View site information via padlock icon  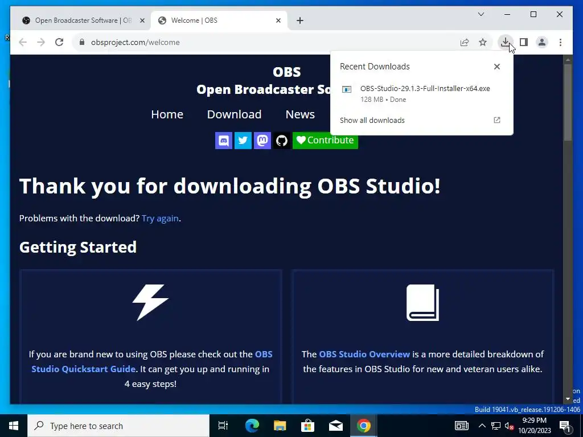[x=82, y=42]
